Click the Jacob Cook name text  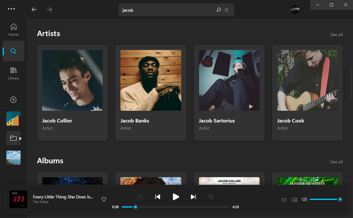tap(290, 121)
